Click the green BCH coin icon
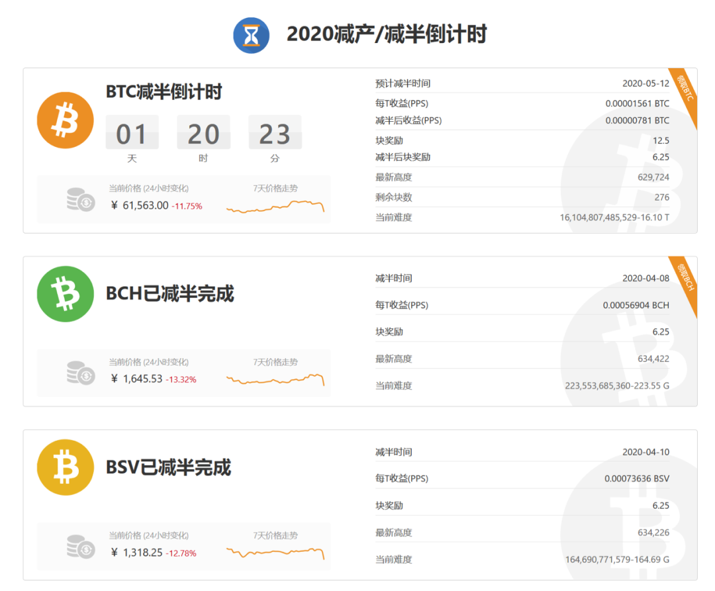 pyautogui.click(x=65, y=294)
